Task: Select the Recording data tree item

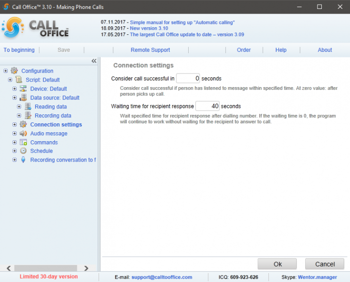Action: pos(53,115)
